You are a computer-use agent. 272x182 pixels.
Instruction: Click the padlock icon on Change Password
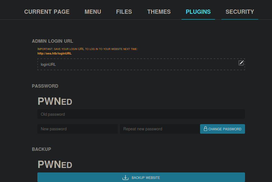pyautogui.click(x=205, y=129)
